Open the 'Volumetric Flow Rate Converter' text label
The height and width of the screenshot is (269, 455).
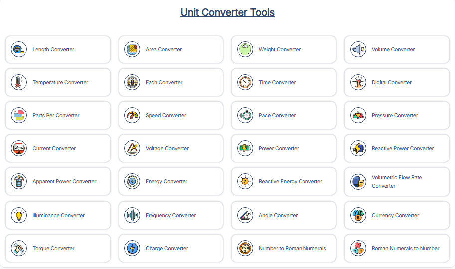397,182
